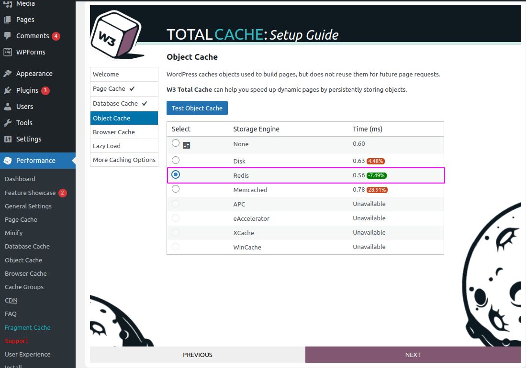526x368 pixels.
Task: Click the Performance cube icon
Action: click(x=8, y=161)
